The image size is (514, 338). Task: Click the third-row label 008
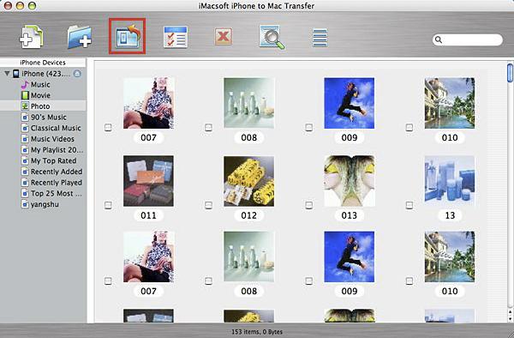[x=248, y=291]
